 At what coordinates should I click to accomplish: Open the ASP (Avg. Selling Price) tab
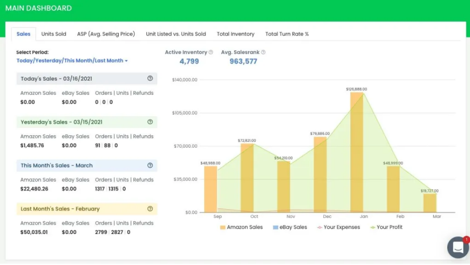106,34
